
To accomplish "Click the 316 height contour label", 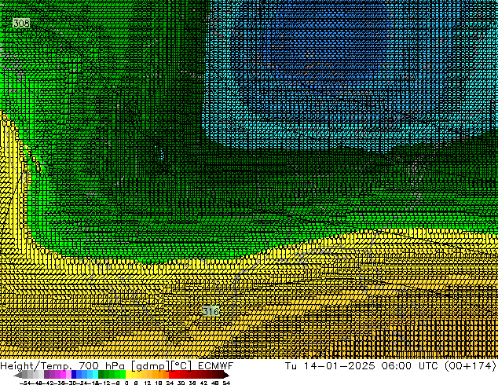I will coord(211,311).
